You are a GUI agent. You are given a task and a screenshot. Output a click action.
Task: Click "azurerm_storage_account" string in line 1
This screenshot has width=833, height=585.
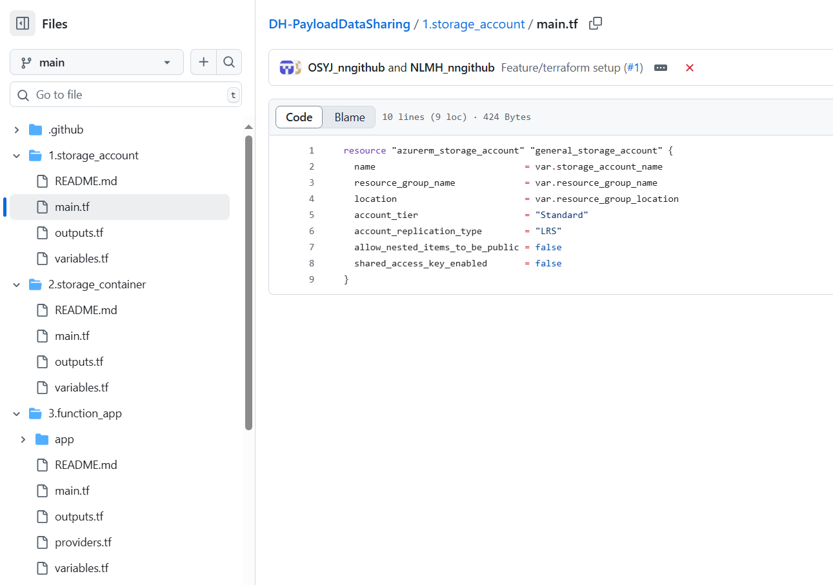[x=458, y=150]
